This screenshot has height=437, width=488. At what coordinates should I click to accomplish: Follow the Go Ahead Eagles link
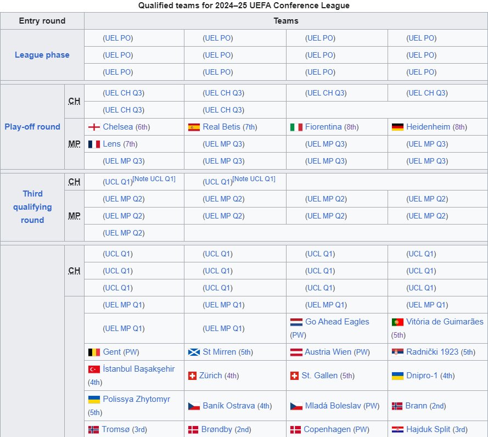pos(337,322)
